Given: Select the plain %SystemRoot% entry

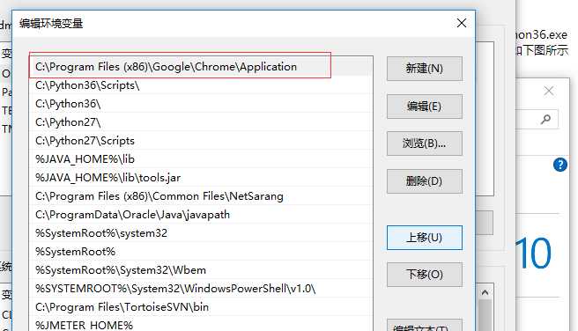Looking at the screenshot, I should (x=201, y=252).
